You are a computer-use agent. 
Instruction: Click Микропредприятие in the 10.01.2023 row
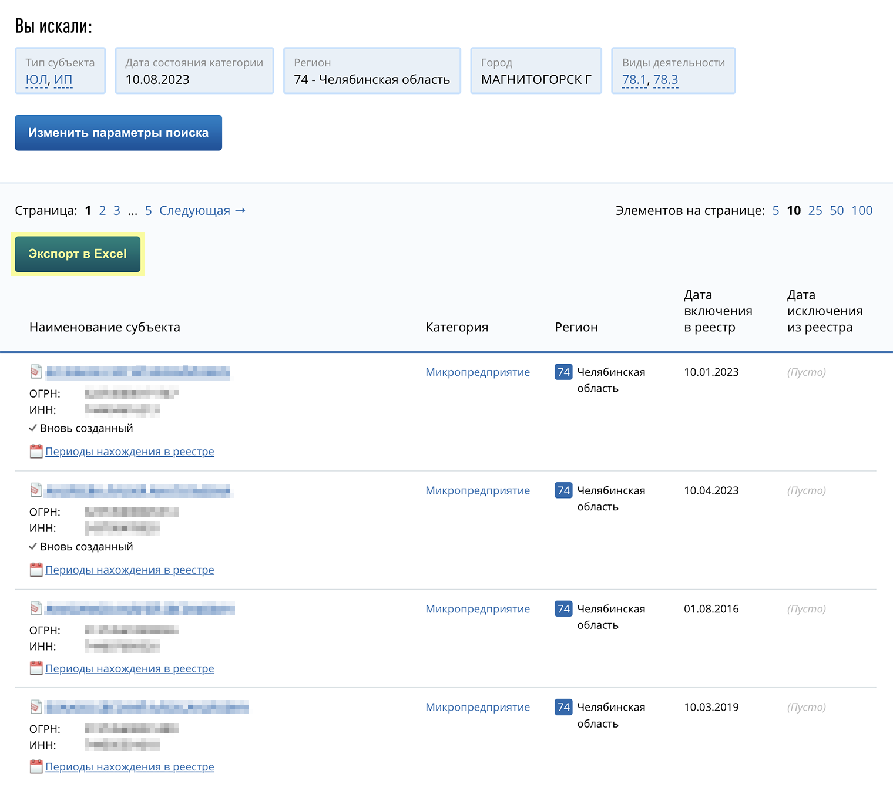tap(478, 372)
